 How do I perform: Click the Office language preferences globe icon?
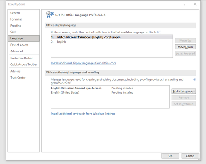point(50,15)
